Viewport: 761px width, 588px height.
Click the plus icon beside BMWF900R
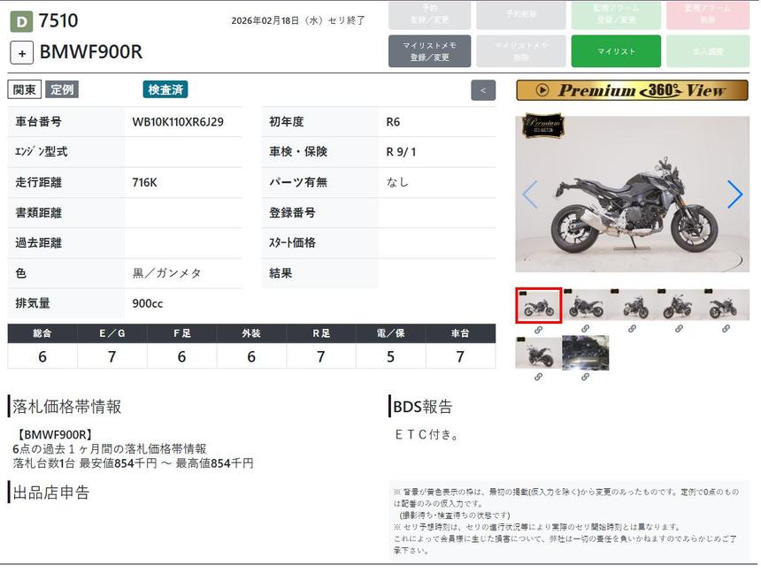click(22, 52)
